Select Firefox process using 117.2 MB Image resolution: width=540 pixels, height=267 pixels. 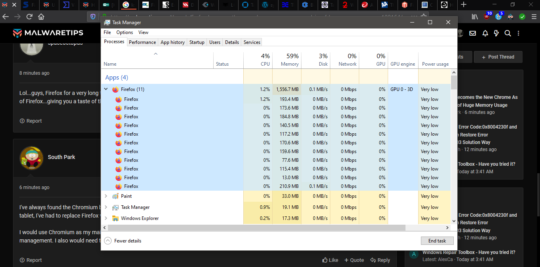pos(276,134)
